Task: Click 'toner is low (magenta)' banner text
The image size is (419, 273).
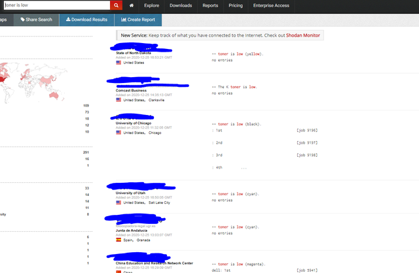Action: (x=238, y=265)
